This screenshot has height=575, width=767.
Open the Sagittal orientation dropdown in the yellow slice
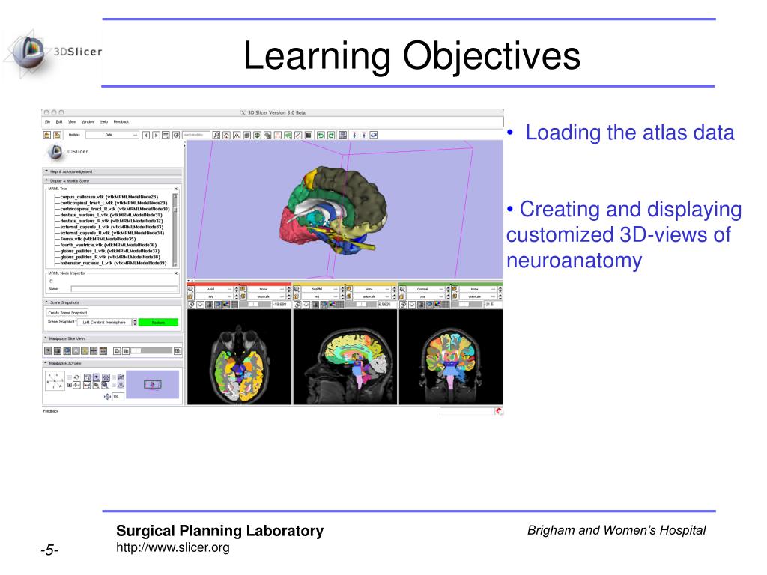(x=320, y=290)
